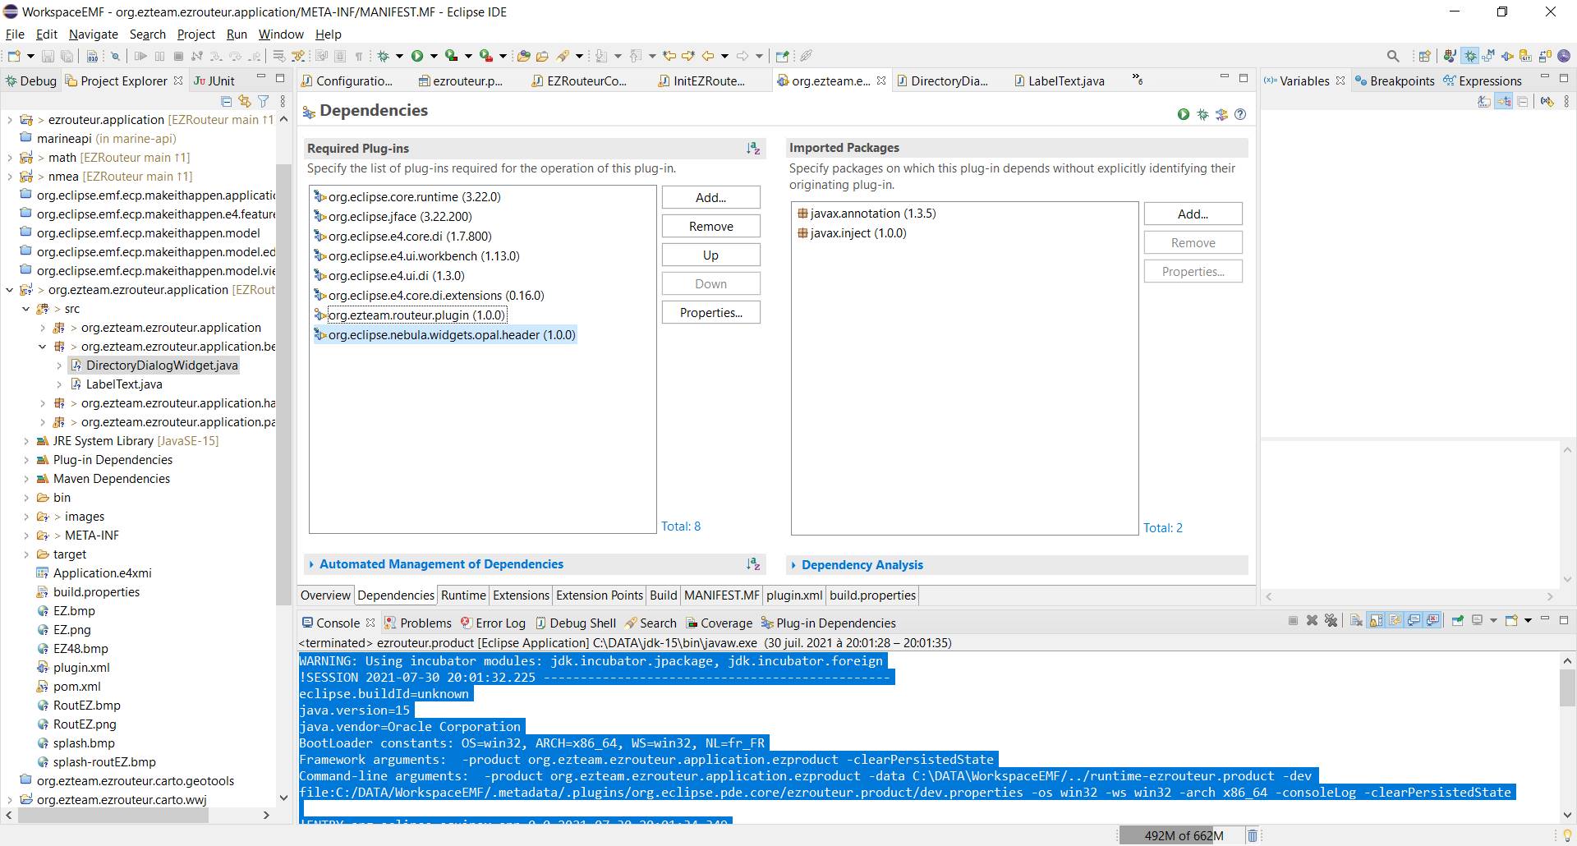Collapse the org.ezteam.ezrouteur.application project node
The width and height of the screenshot is (1577, 846).
(x=10, y=290)
